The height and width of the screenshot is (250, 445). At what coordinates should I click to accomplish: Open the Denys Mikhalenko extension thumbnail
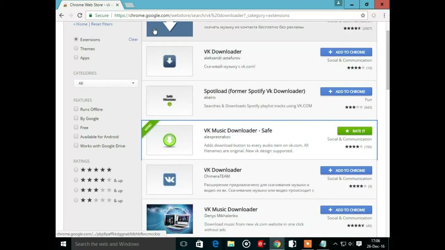(170, 219)
